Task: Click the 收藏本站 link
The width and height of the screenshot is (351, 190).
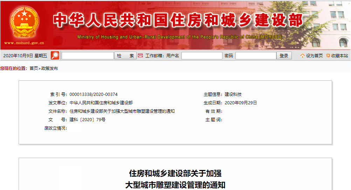Action: (x=339, y=55)
